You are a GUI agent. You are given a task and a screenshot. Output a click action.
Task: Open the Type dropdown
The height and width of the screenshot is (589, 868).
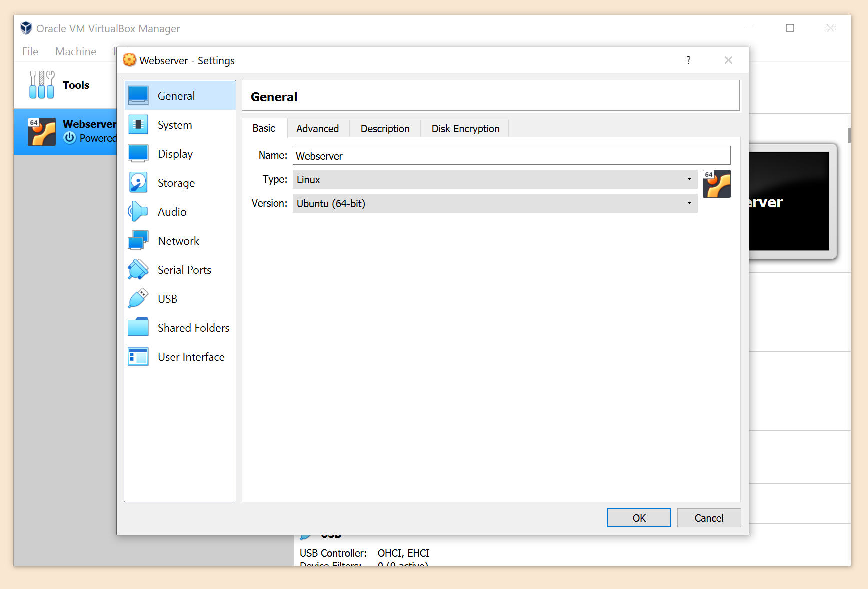[x=689, y=179]
